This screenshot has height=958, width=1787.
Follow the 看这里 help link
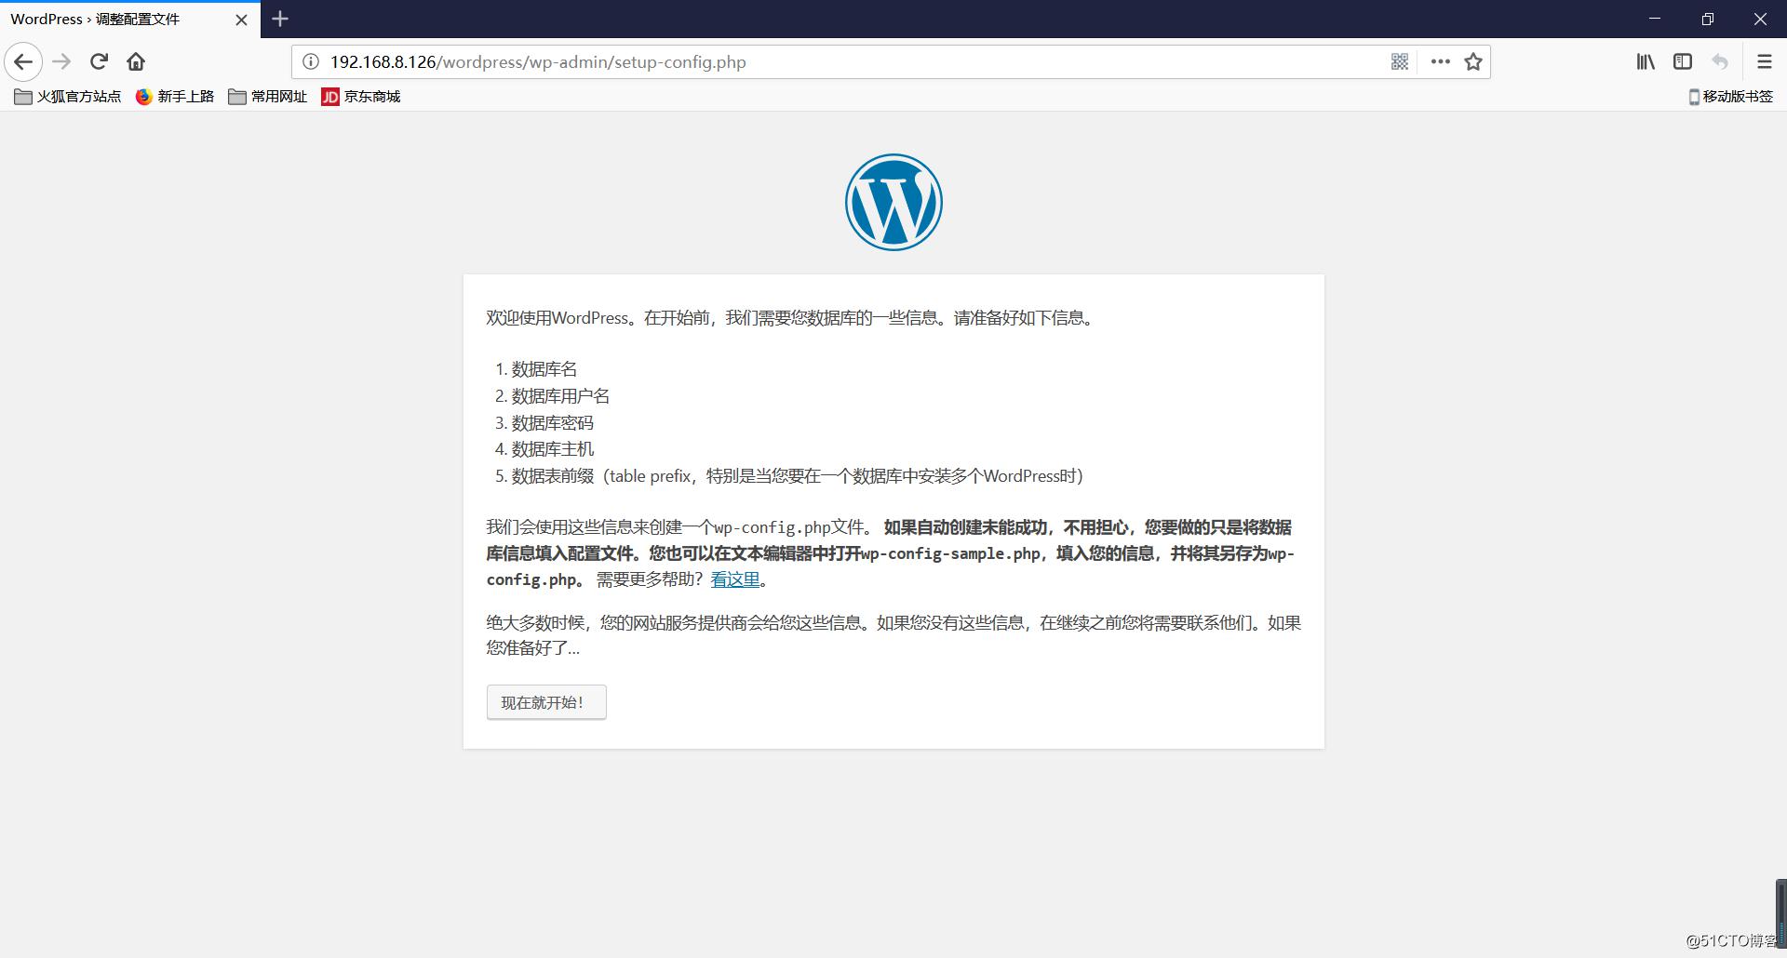click(x=735, y=579)
